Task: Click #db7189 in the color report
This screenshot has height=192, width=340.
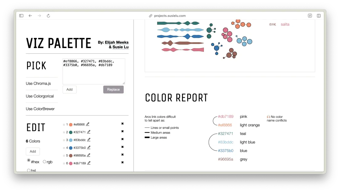Action: click(x=225, y=117)
